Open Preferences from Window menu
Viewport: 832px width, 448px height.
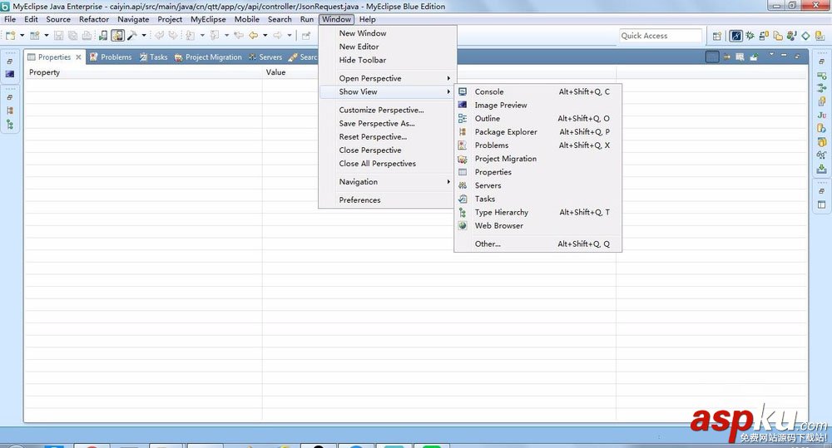coord(388,199)
